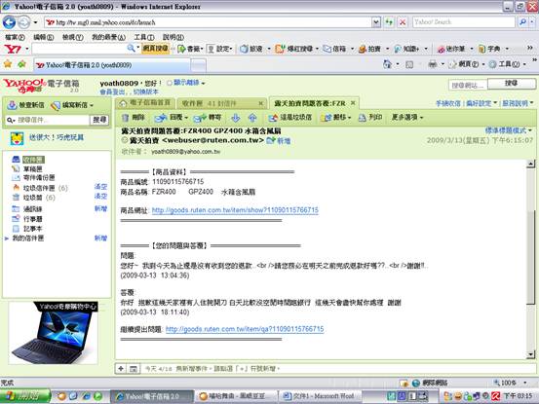Close the 露天拍賣問題答覆 message tab
The height and width of the screenshot is (404, 539).
click(x=353, y=102)
